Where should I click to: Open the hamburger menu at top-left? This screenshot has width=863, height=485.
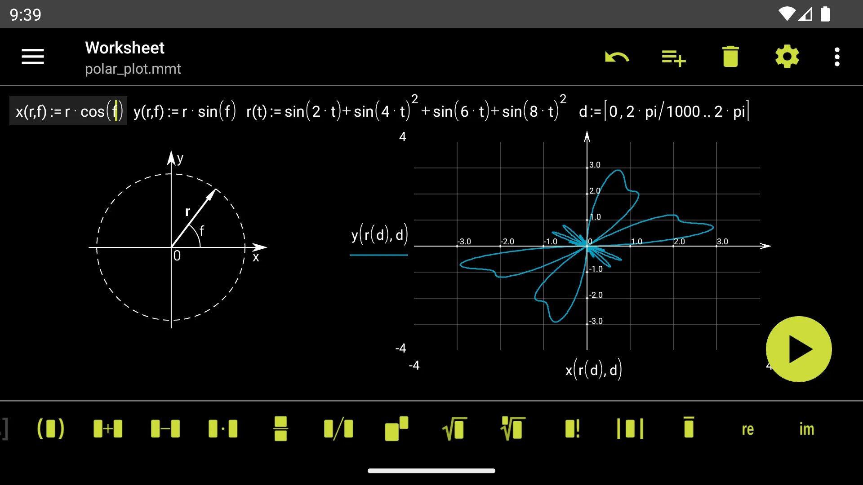pos(33,57)
